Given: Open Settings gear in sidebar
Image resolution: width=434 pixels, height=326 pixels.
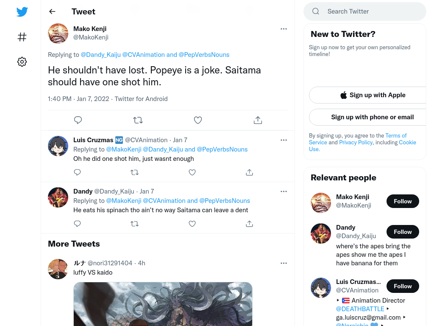Looking at the screenshot, I should click(22, 62).
